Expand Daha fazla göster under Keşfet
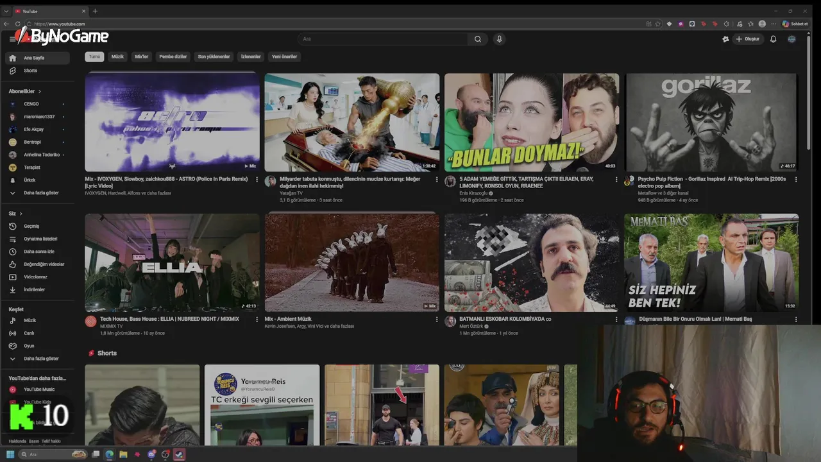Image resolution: width=821 pixels, height=462 pixels. (37, 359)
